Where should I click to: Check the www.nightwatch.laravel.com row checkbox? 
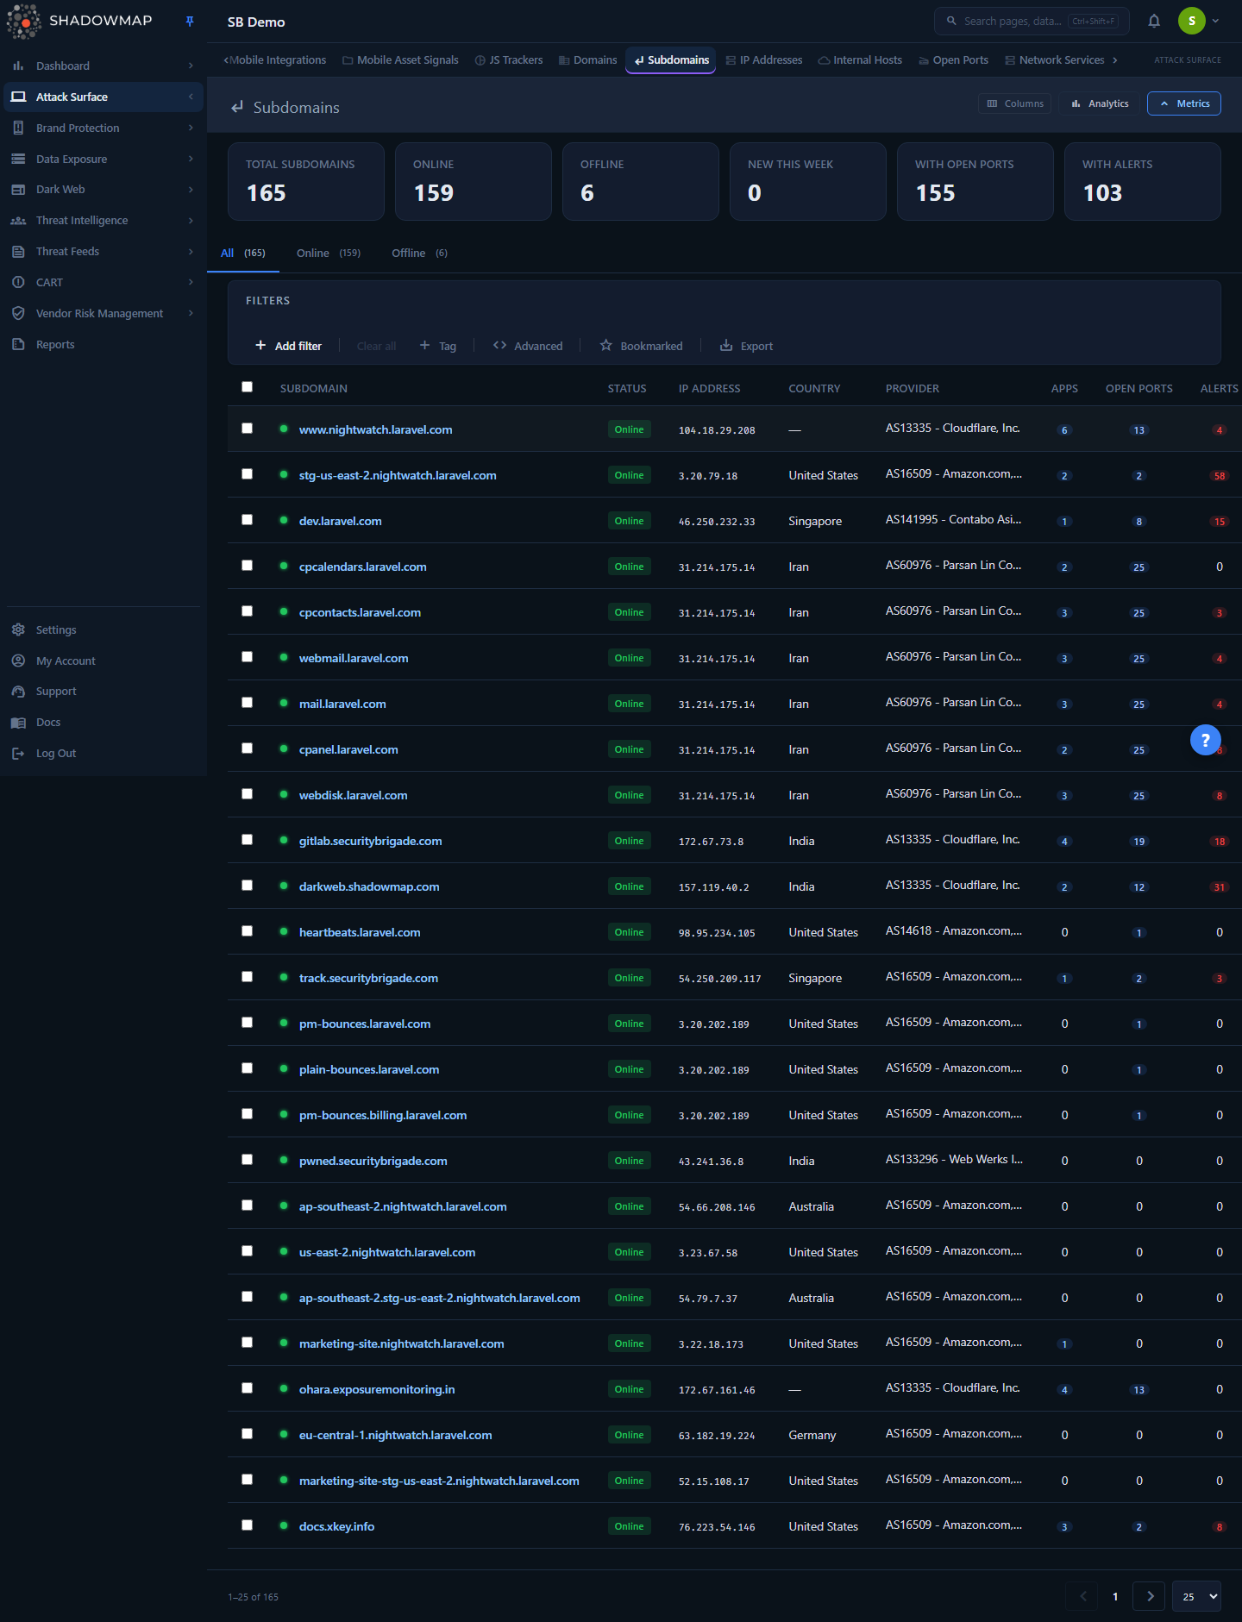click(x=248, y=429)
